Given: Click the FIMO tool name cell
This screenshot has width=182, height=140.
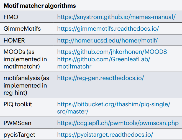Looking at the screenshot, I should click(x=11, y=17).
